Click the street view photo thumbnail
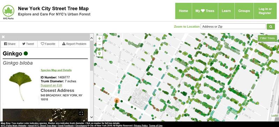The image size is (279, 127). [x=45, y=115]
